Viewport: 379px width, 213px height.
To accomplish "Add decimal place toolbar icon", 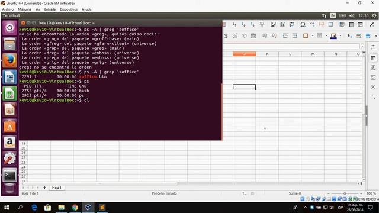I will tap(265, 36).
